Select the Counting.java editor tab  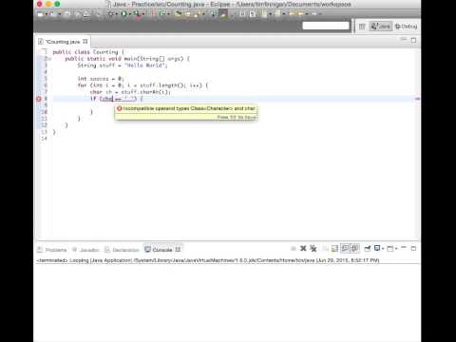(x=63, y=42)
